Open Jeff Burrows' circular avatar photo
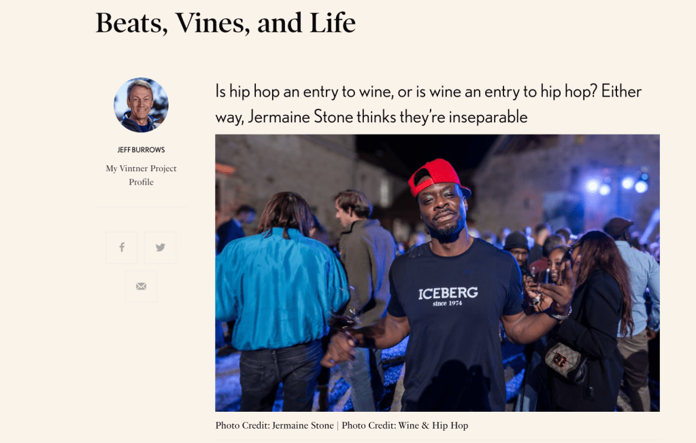Image resolution: width=696 pixels, height=443 pixels. click(x=141, y=105)
